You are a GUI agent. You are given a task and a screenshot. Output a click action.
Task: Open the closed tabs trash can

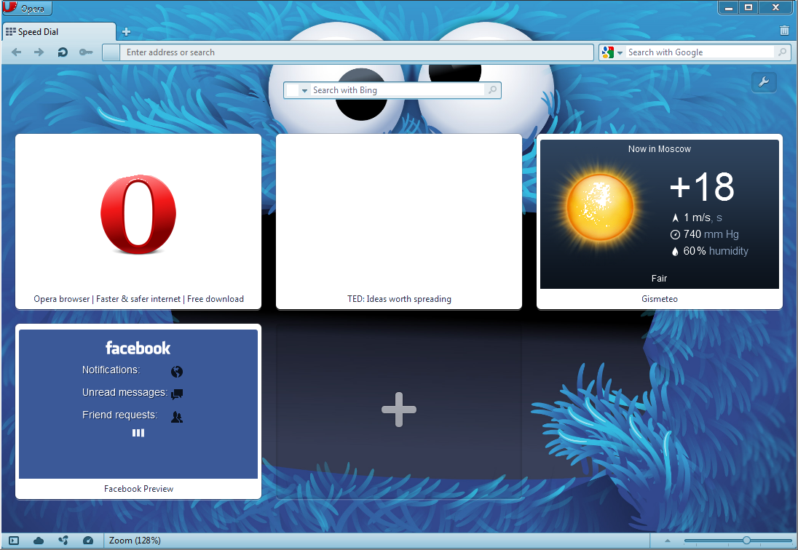(784, 31)
